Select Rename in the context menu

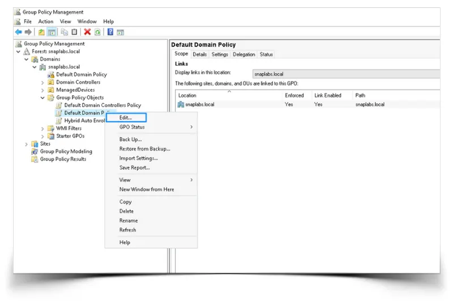tap(151, 220)
